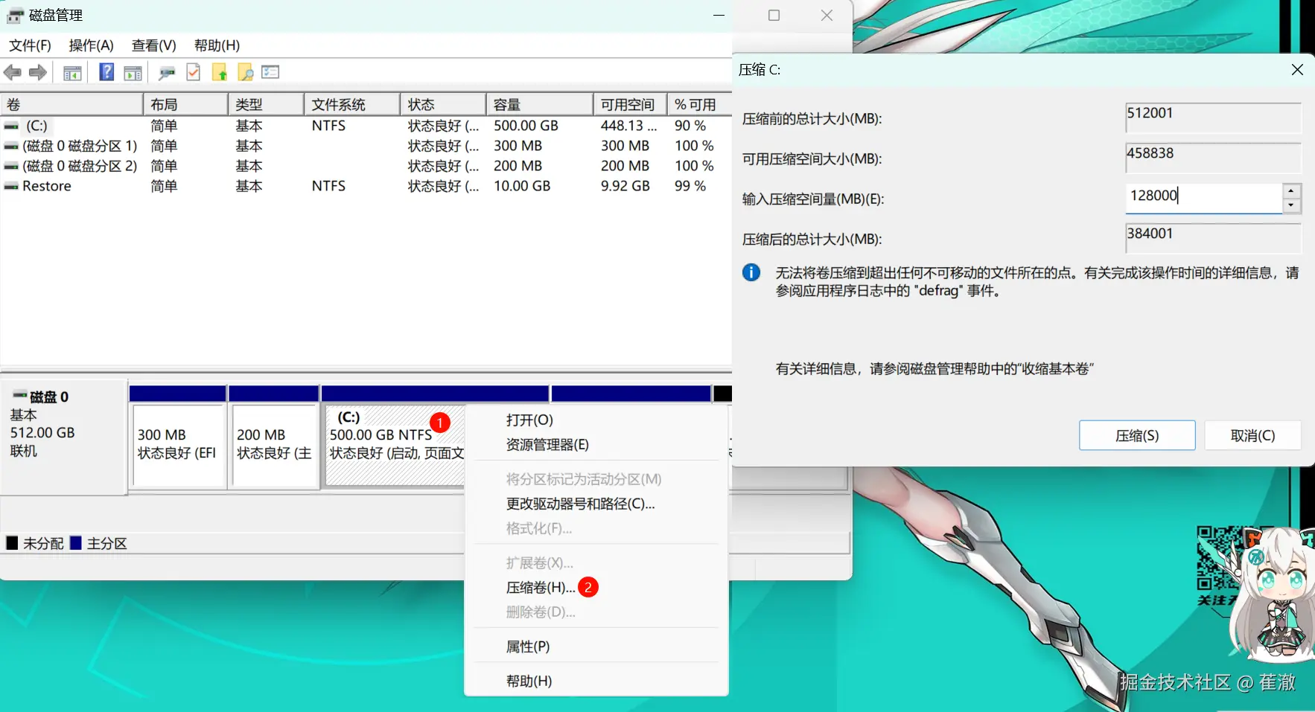The image size is (1315, 712).
Task: Click the red checkmark document toolbar icon
Action: [x=193, y=72]
